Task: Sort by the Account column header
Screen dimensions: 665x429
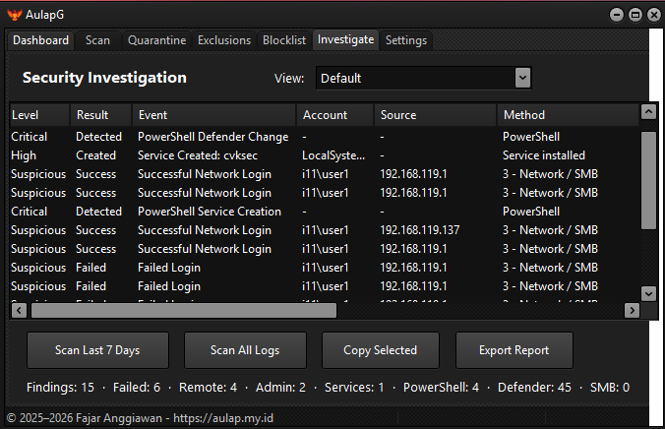Action: [335, 115]
